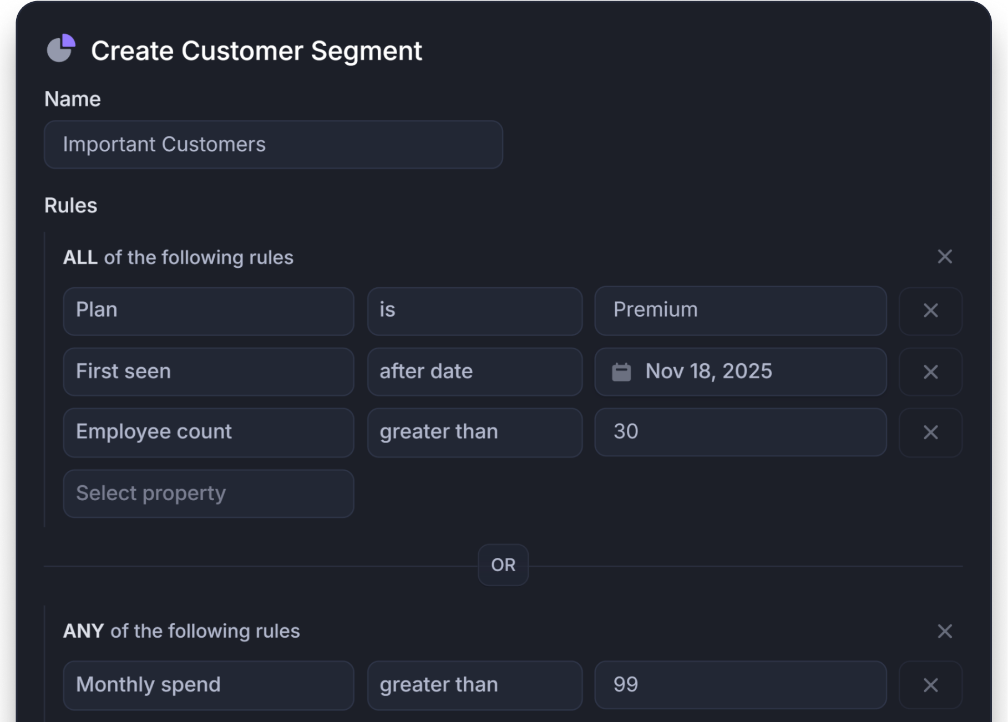Open the 'is' operator dropdown
This screenshot has width=1008, height=722.
tap(475, 311)
